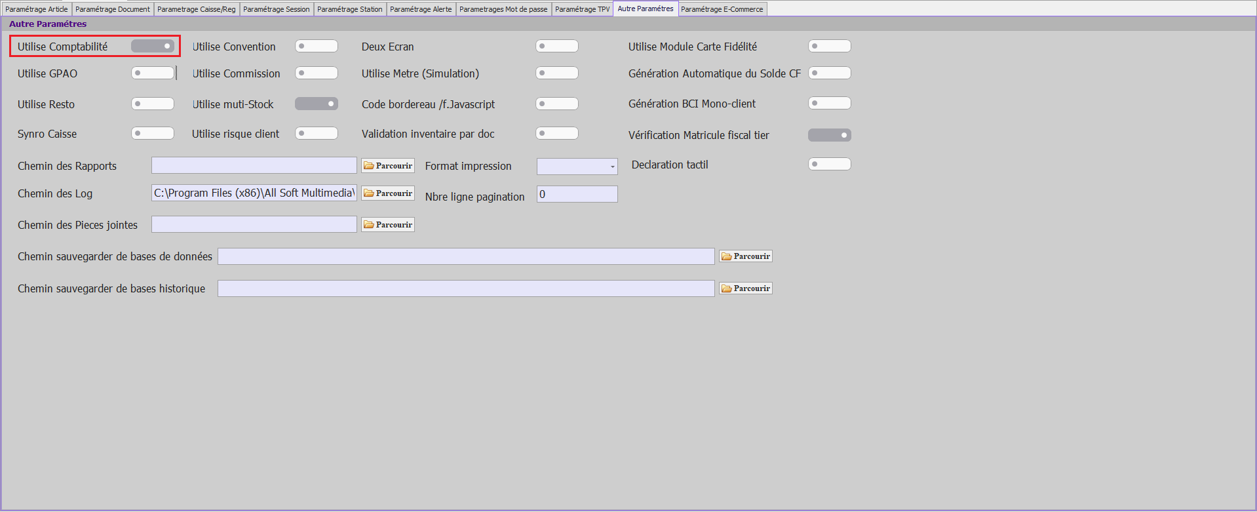Disable the Utilise muti-Stock switch
Viewport: 1257px width, 512px height.
pos(317,104)
